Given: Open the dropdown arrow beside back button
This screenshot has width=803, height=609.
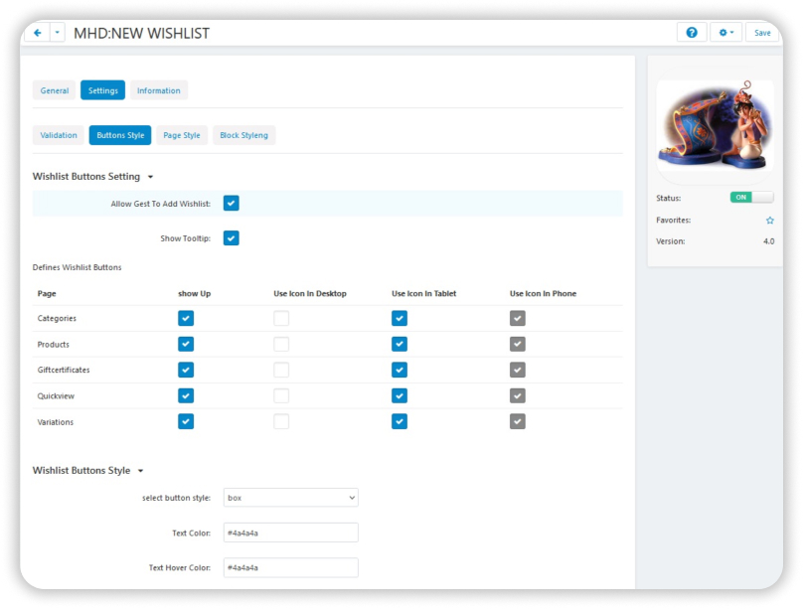Looking at the screenshot, I should pos(58,33).
